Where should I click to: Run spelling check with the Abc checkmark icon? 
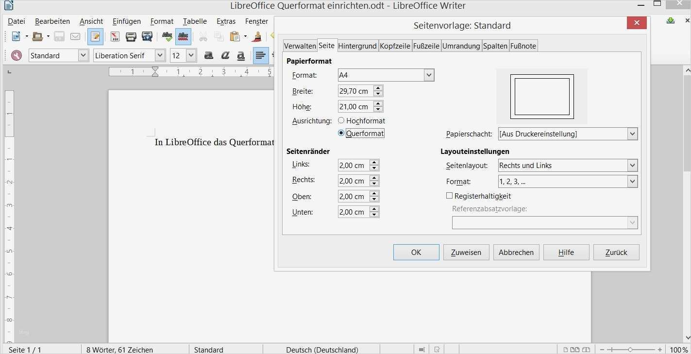pyautogui.click(x=167, y=36)
